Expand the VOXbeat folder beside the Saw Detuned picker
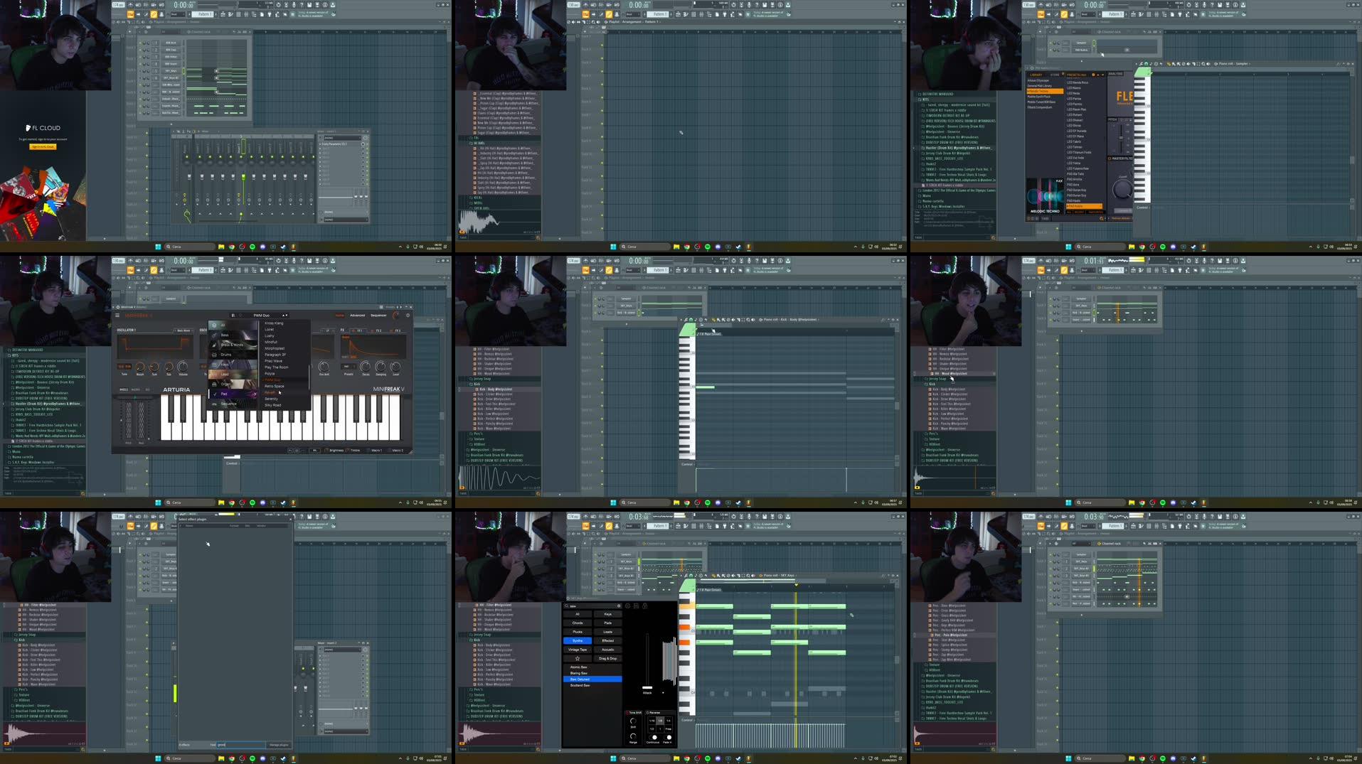 pos(479,700)
